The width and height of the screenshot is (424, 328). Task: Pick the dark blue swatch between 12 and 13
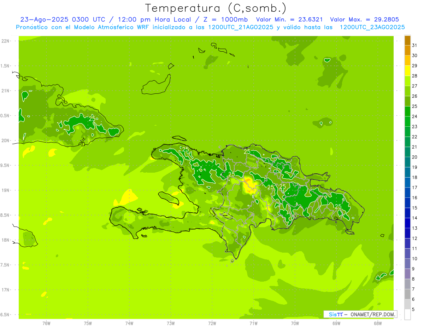(407, 233)
